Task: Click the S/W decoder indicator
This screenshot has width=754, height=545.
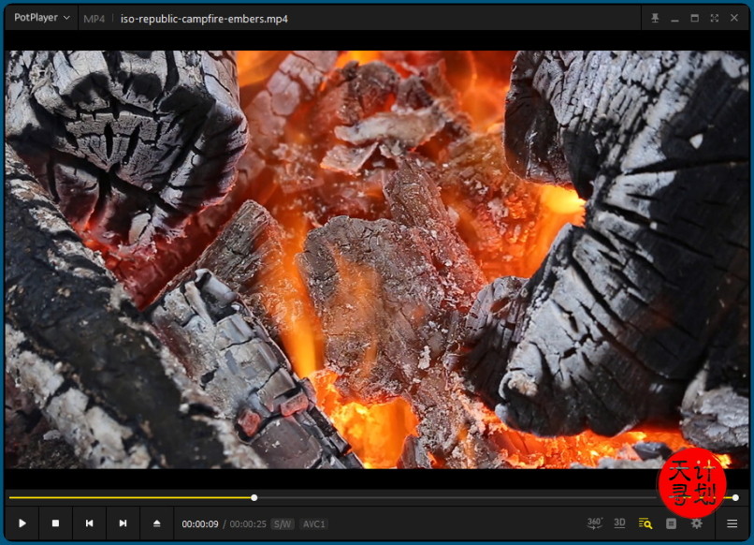Action: click(x=283, y=523)
